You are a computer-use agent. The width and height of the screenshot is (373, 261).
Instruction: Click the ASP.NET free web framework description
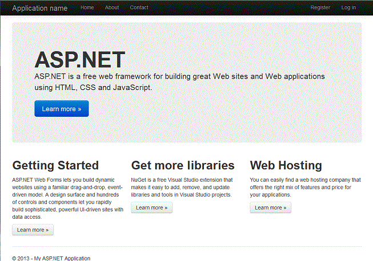179,82
